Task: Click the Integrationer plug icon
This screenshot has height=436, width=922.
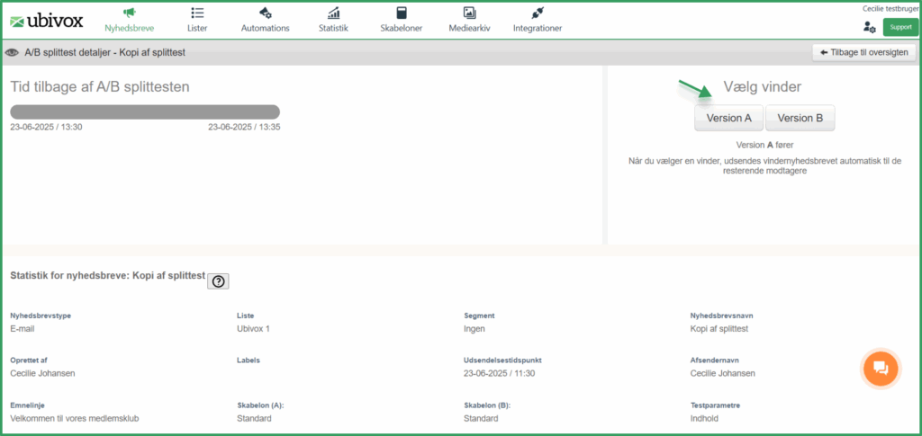Action: pyautogui.click(x=537, y=13)
